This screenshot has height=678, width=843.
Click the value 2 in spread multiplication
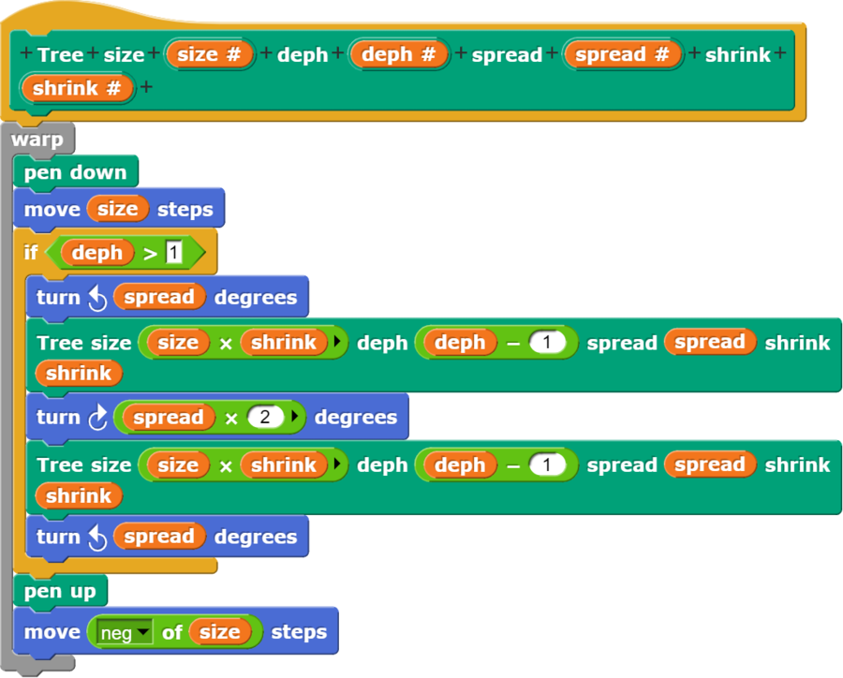265,418
